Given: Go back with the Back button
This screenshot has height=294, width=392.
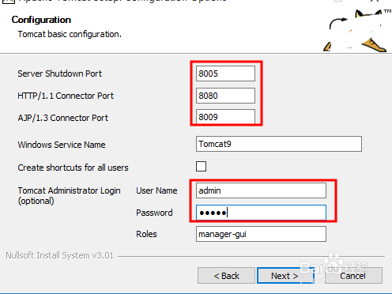Looking at the screenshot, I should click(x=226, y=276).
